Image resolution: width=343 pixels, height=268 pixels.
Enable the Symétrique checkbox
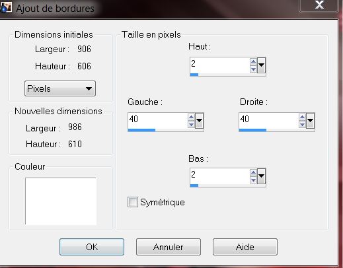pos(133,202)
